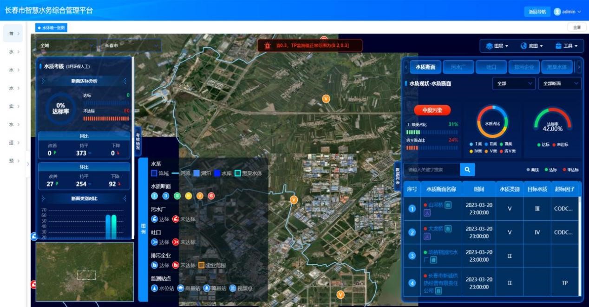Click the 视频点 legend icon
This screenshot has height=307, width=589.
(233, 288)
